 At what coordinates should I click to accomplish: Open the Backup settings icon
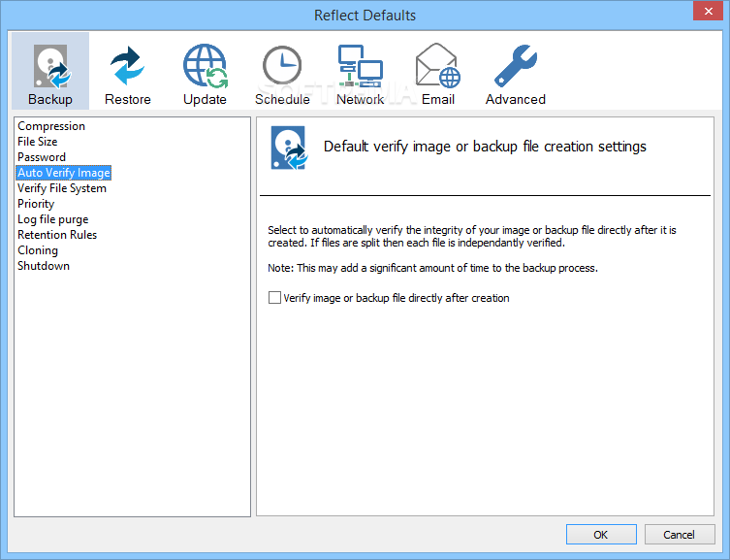(x=50, y=71)
